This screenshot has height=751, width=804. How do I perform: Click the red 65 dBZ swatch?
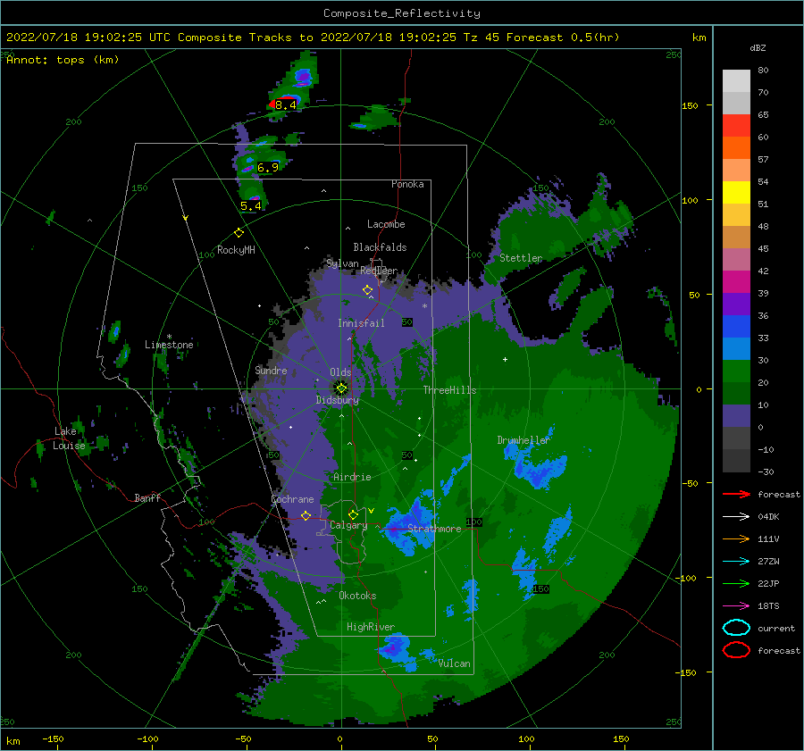736,126
